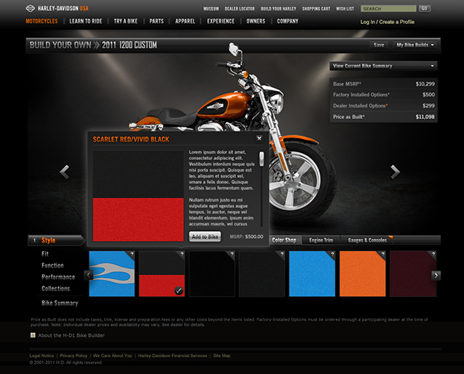Screen dimensions: 464x374
Task: Open help icon on second dark gray swatch
Action: (281, 254)
